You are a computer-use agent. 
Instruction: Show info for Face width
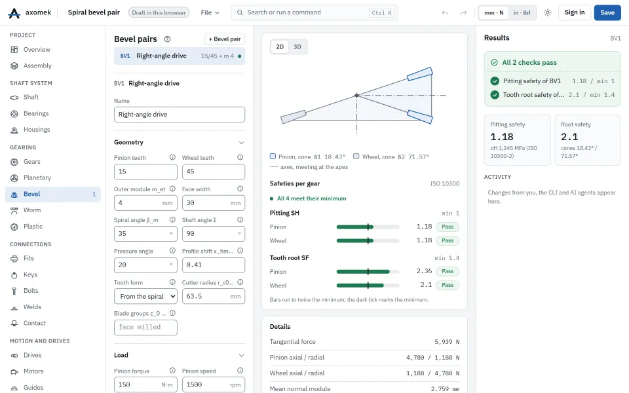pos(240,189)
